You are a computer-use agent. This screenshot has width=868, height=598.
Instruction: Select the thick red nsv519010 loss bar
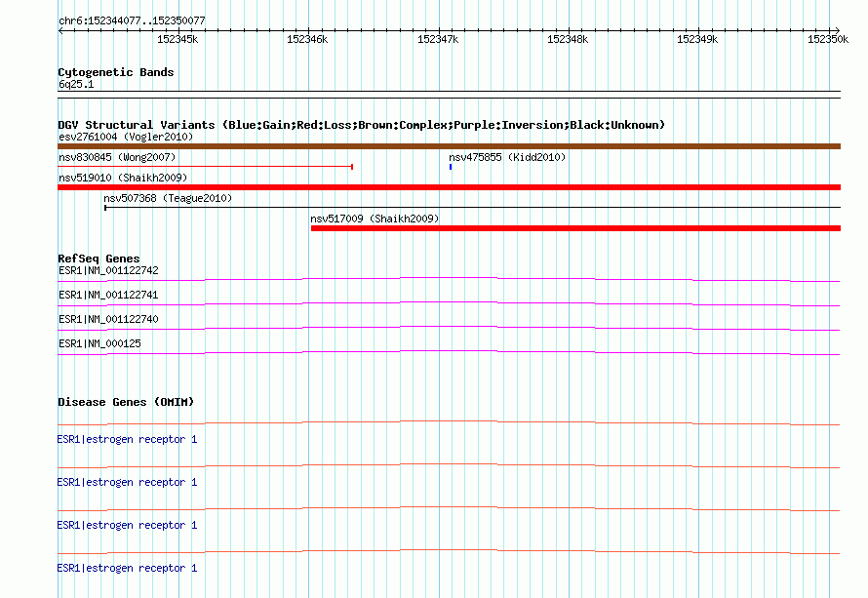tap(449, 187)
